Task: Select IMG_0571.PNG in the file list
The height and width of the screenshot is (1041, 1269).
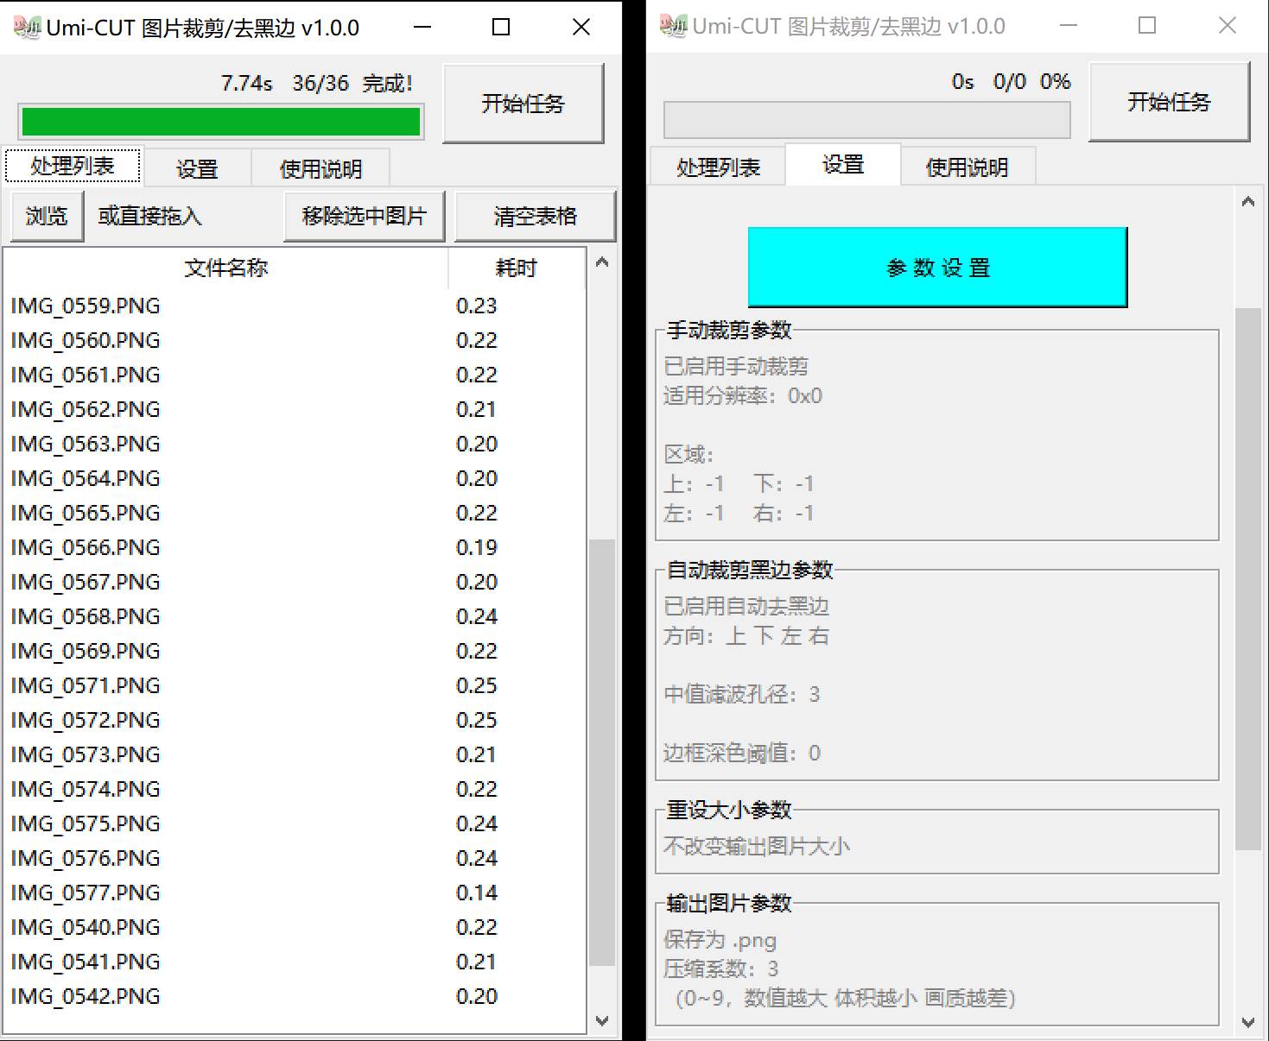Action: [x=84, y=685]
